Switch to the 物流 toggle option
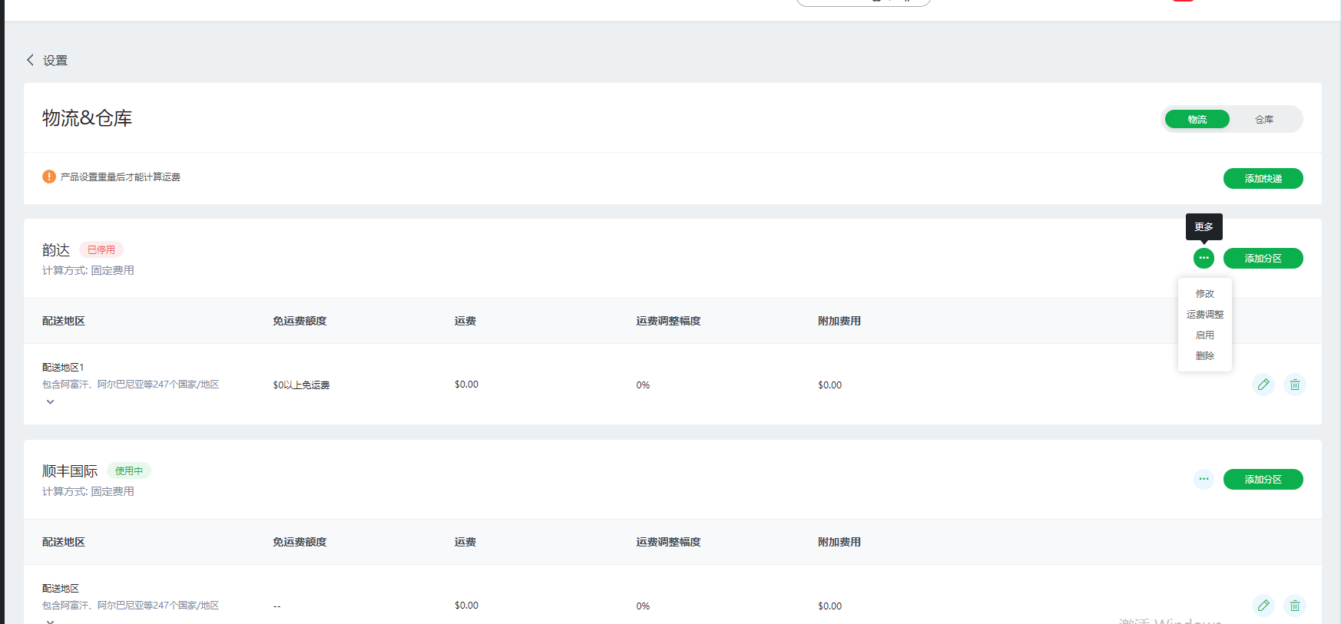Image resolution: width=1341 pixels, height=624 pixels. pyautogui.click(x=1197, y=119)
